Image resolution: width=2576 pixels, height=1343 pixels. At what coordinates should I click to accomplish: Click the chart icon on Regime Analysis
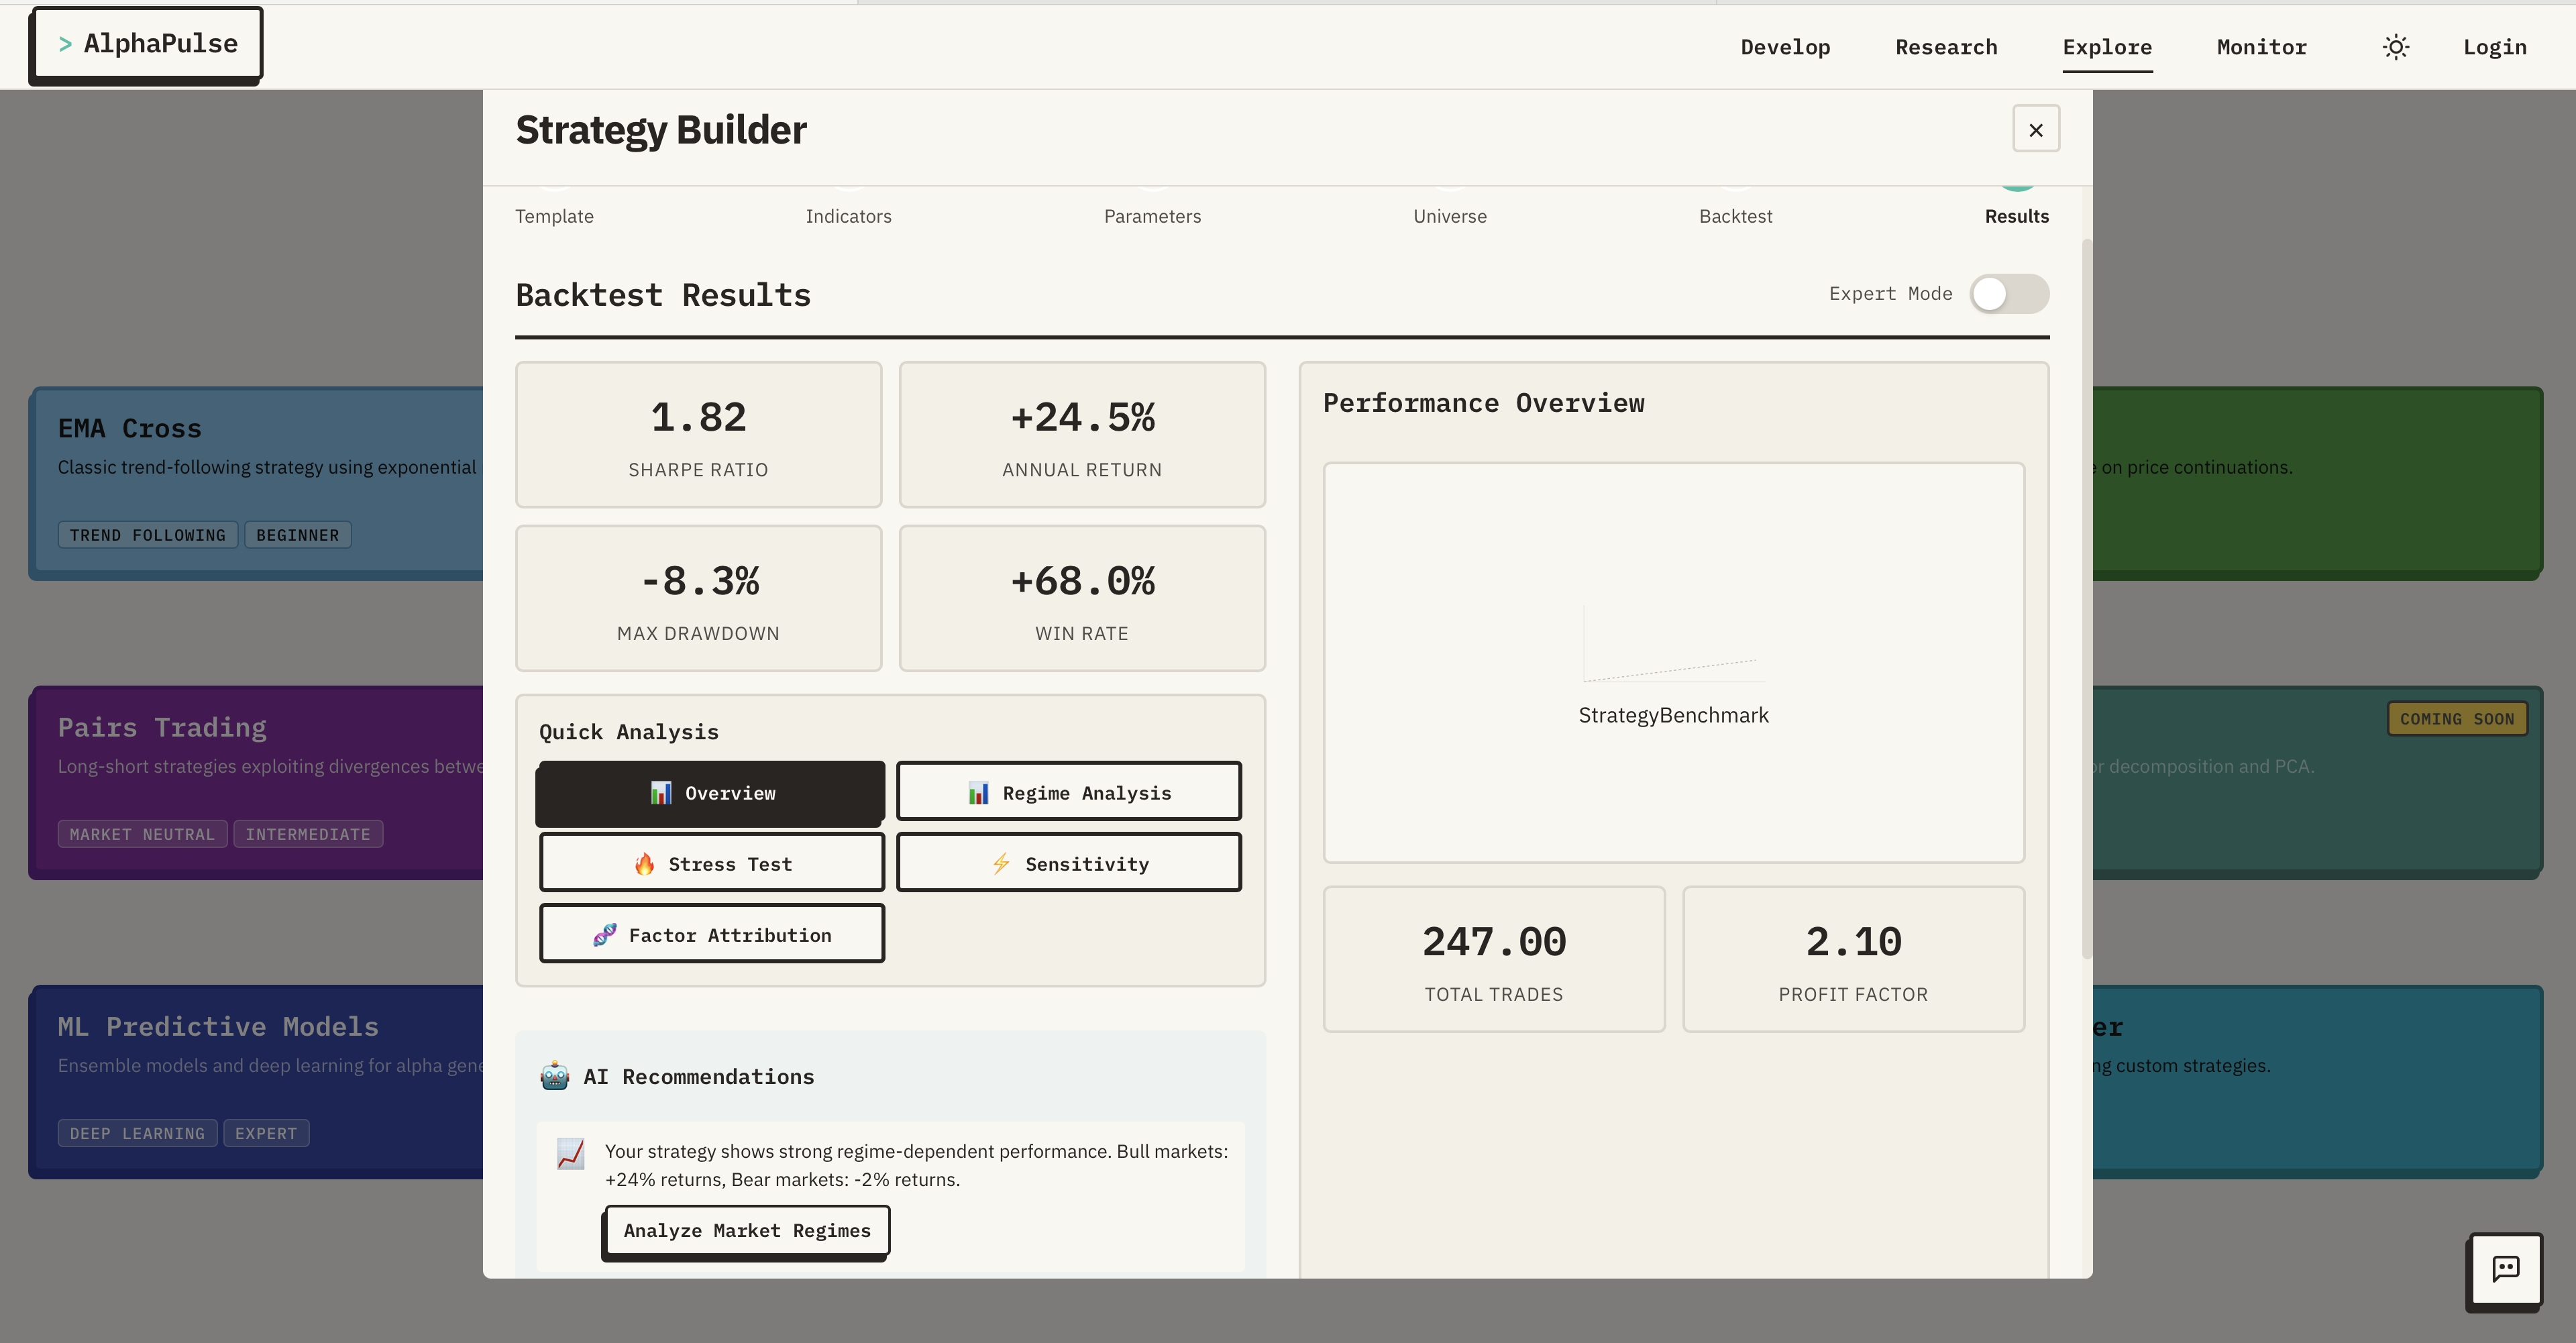click(978, 793)
